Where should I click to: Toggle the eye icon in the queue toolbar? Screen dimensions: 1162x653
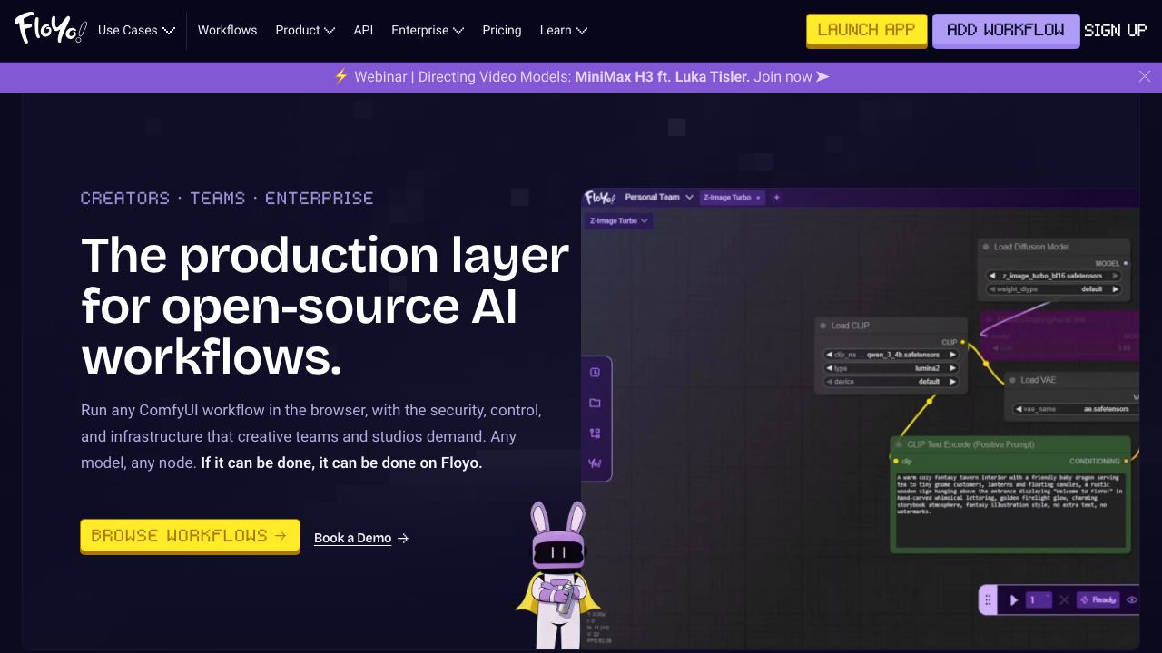(1131, 599)
